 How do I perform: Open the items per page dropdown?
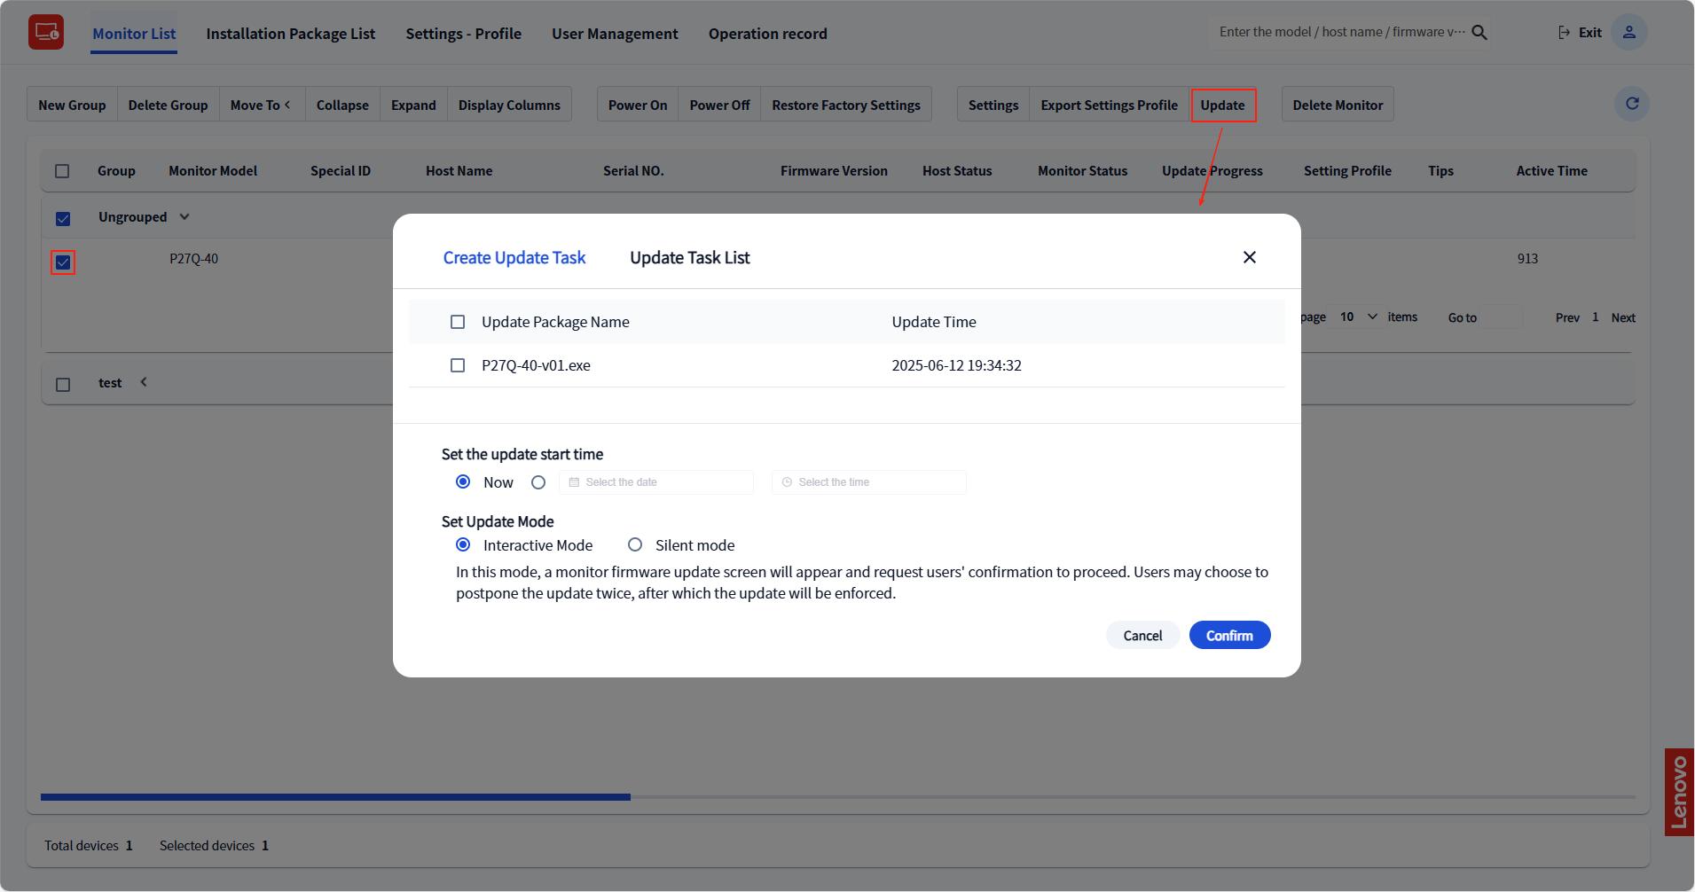click(1358, 317)
